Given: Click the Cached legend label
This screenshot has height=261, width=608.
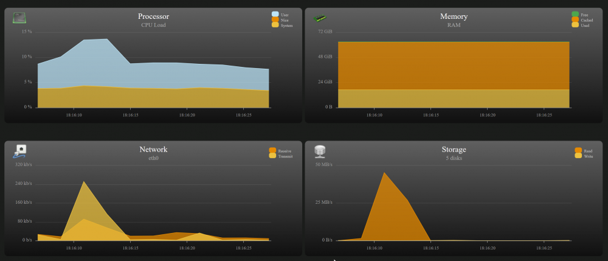Looking at the screenshot, I should (x=587, y=20).
